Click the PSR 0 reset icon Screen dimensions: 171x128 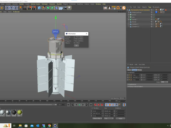pos(114,8)
